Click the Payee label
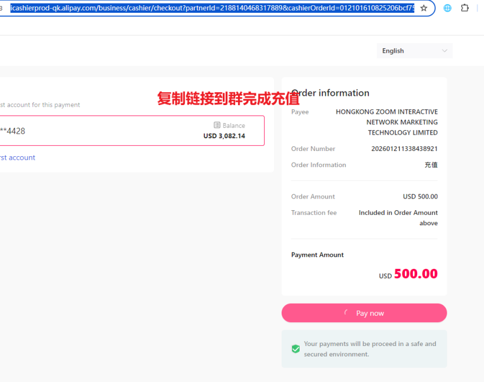Viewport: 484px width, 382px height. tap(300, 112)
